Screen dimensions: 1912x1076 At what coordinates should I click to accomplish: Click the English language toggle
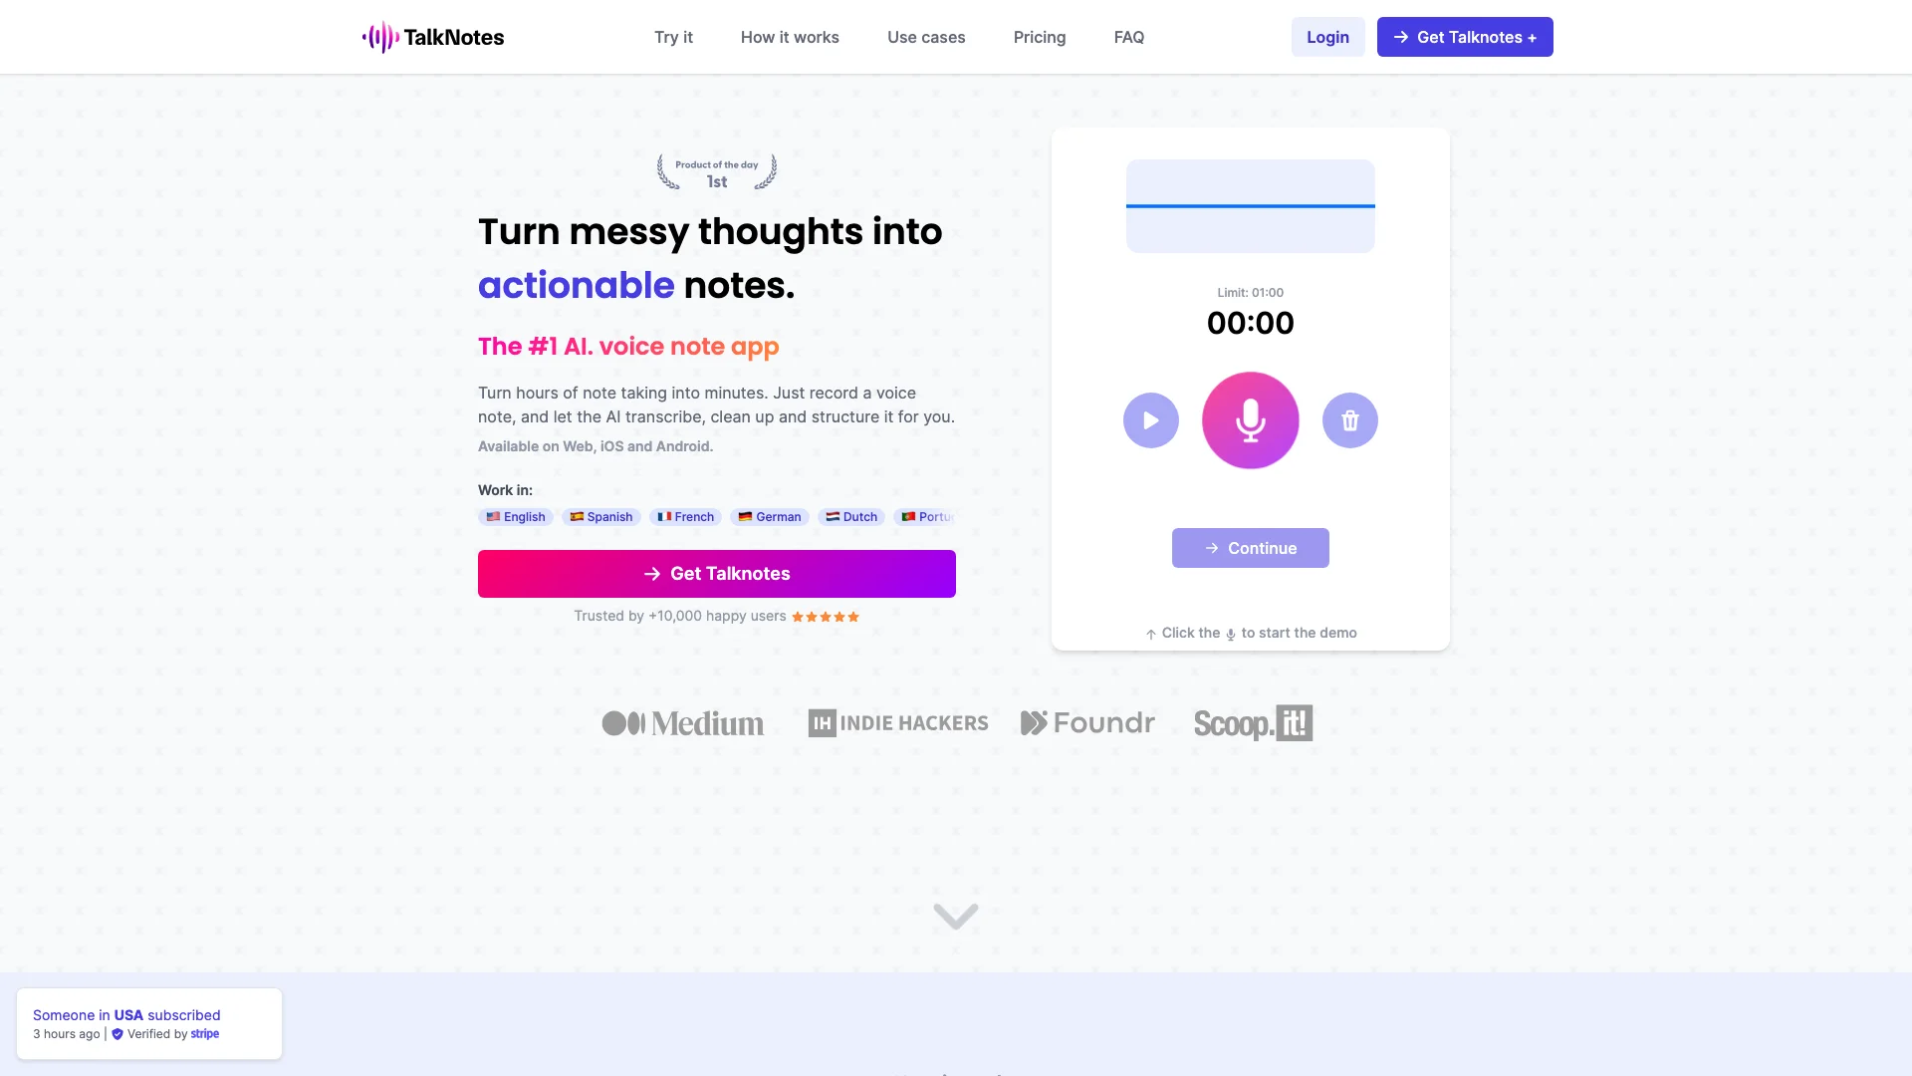(x=516, y=516)
